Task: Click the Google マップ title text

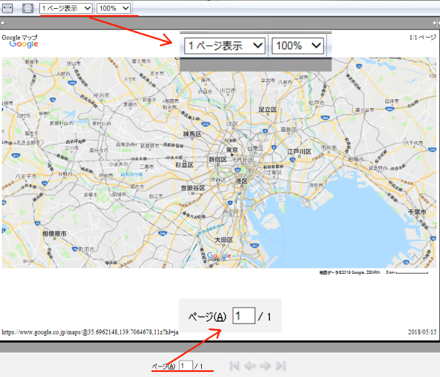Action: click(x=19, y=37)
